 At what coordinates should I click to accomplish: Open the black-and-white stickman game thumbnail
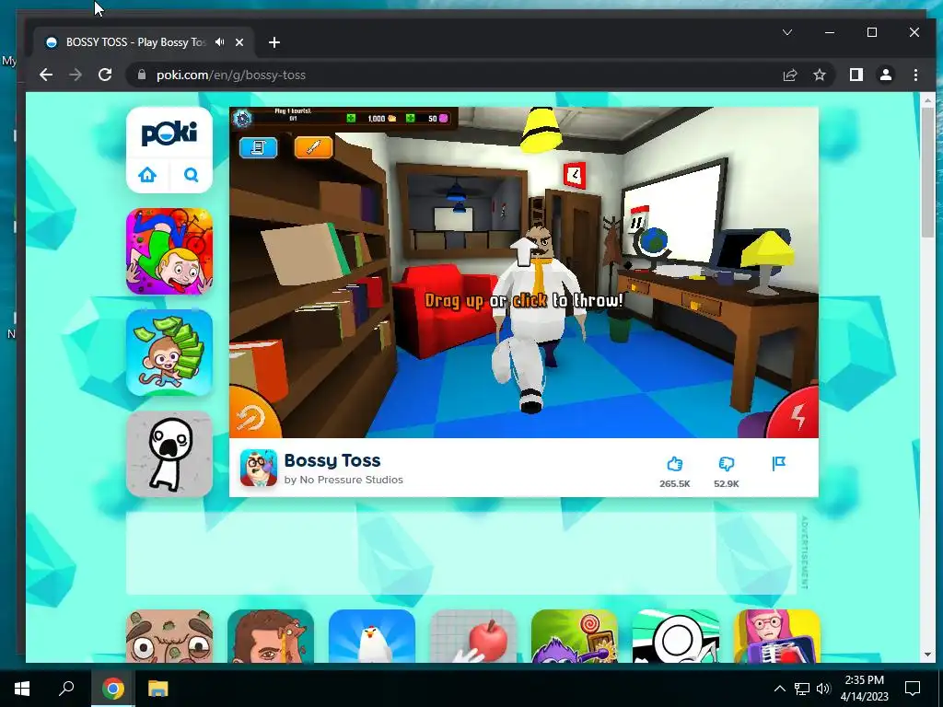tap(676, 636)
